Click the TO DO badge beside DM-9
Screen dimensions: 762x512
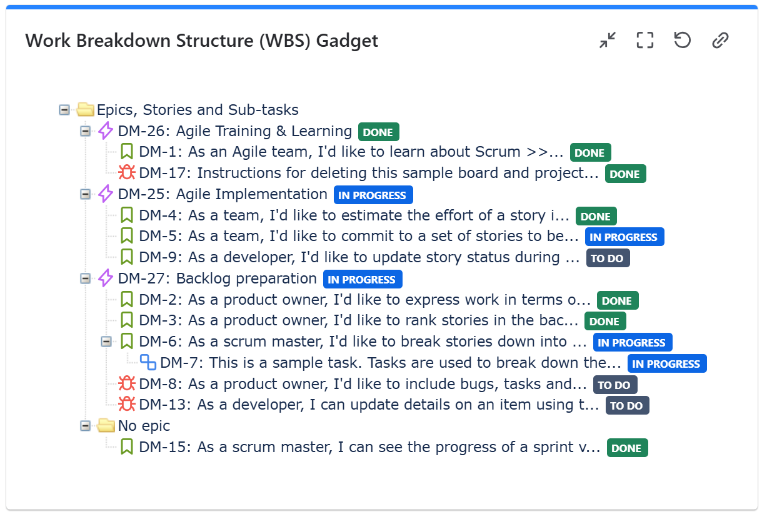[x=608, y=257]
